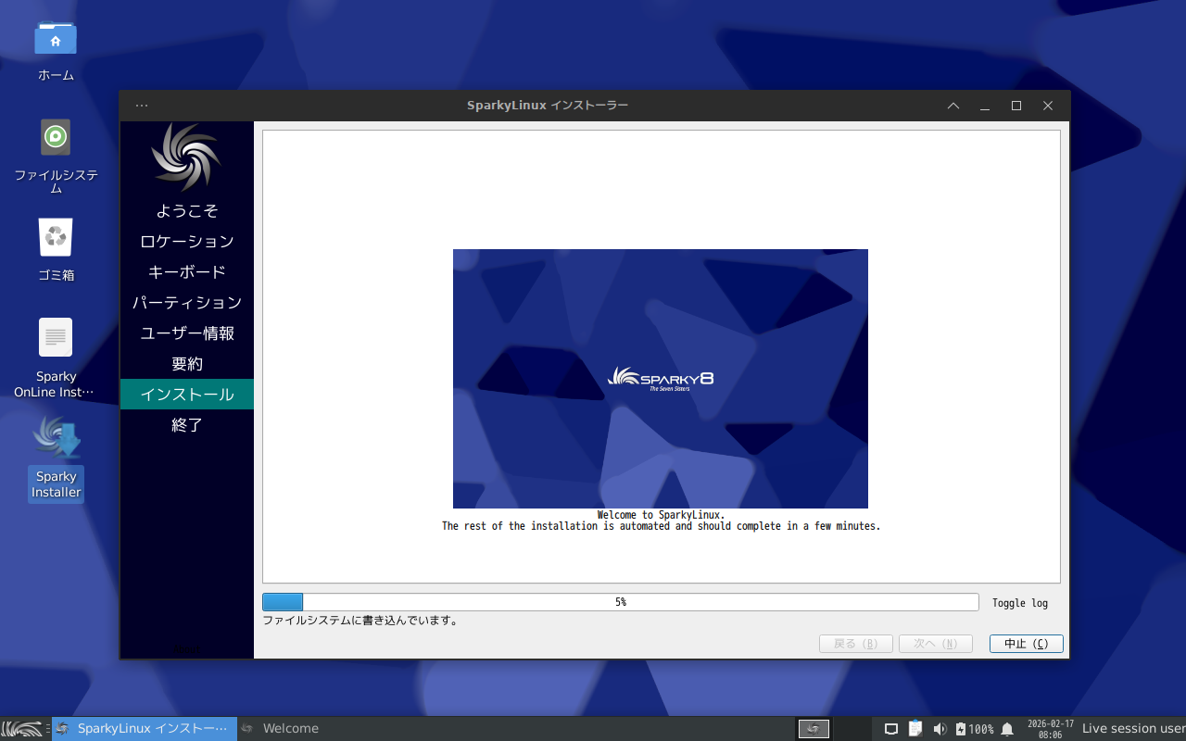The image size is (1186, 741).
Task: Click the display tray icon
Action: tap(891, 729)
